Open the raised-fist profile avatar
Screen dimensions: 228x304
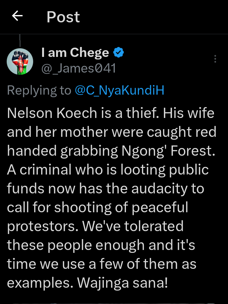(x=20, y=62)
